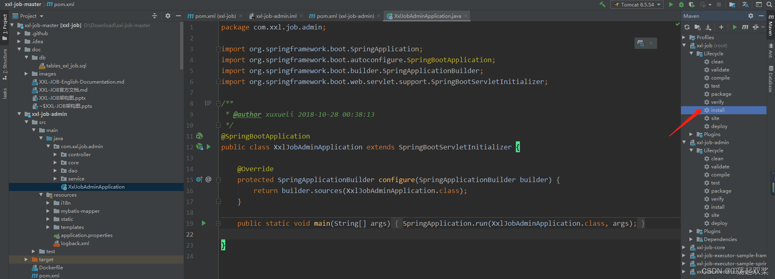Run the Tomcat 8.5.54 configuration
Image resolution: width=775 pixels, height=279 pixels.
[671, 4]
